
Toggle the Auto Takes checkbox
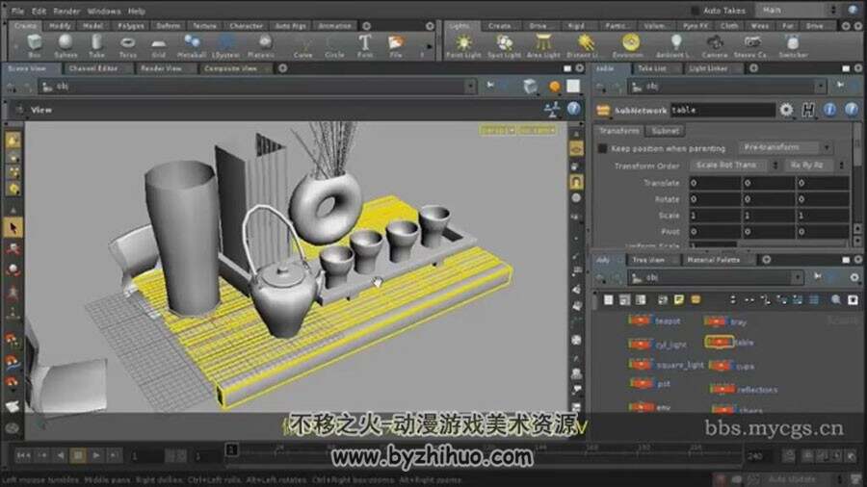tap(695, 11)
